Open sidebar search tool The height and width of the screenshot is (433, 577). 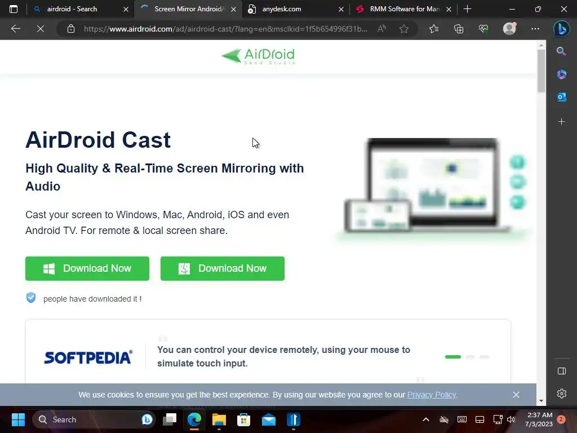click(561, 51)
